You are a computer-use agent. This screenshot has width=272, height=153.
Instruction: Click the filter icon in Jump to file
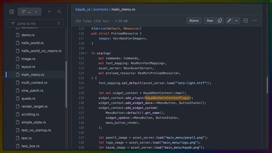click(13, 23)
